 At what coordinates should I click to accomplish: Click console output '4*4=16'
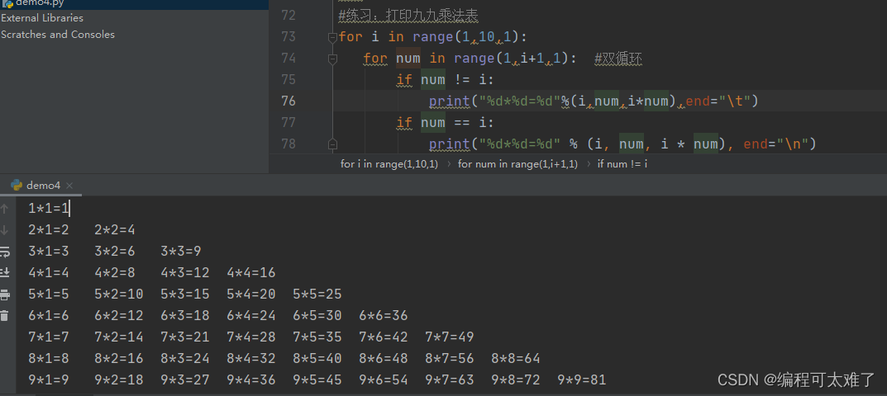251,273
